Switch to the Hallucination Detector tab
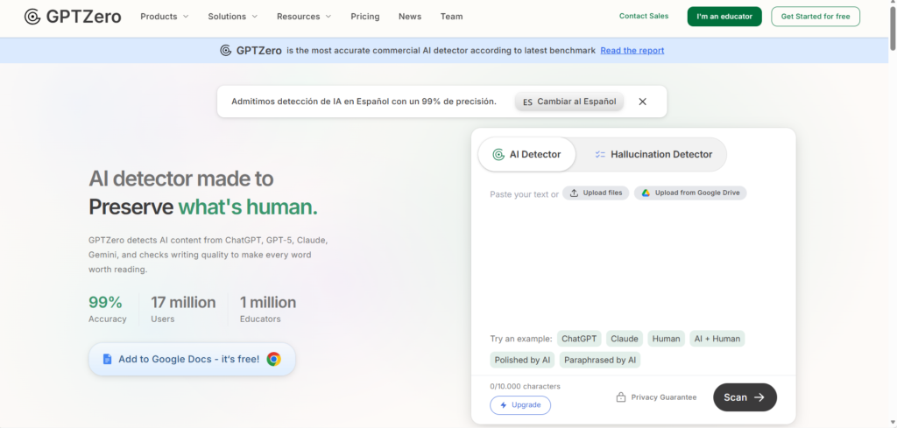 click(653, 154)
